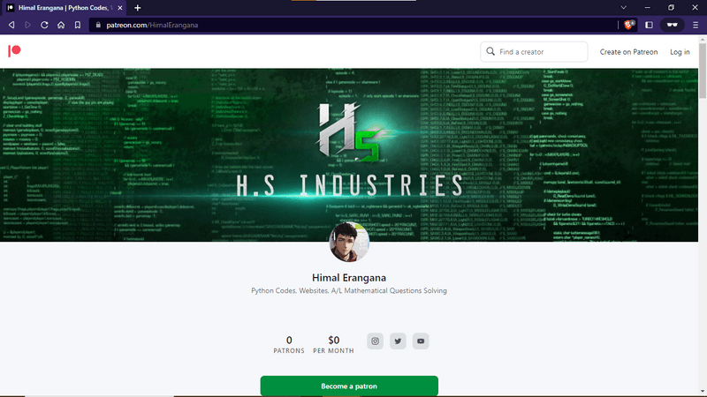The height and width of the screenshot is (397, 707).
Task: Click the browser forward arrow
Action: (28, 26)
